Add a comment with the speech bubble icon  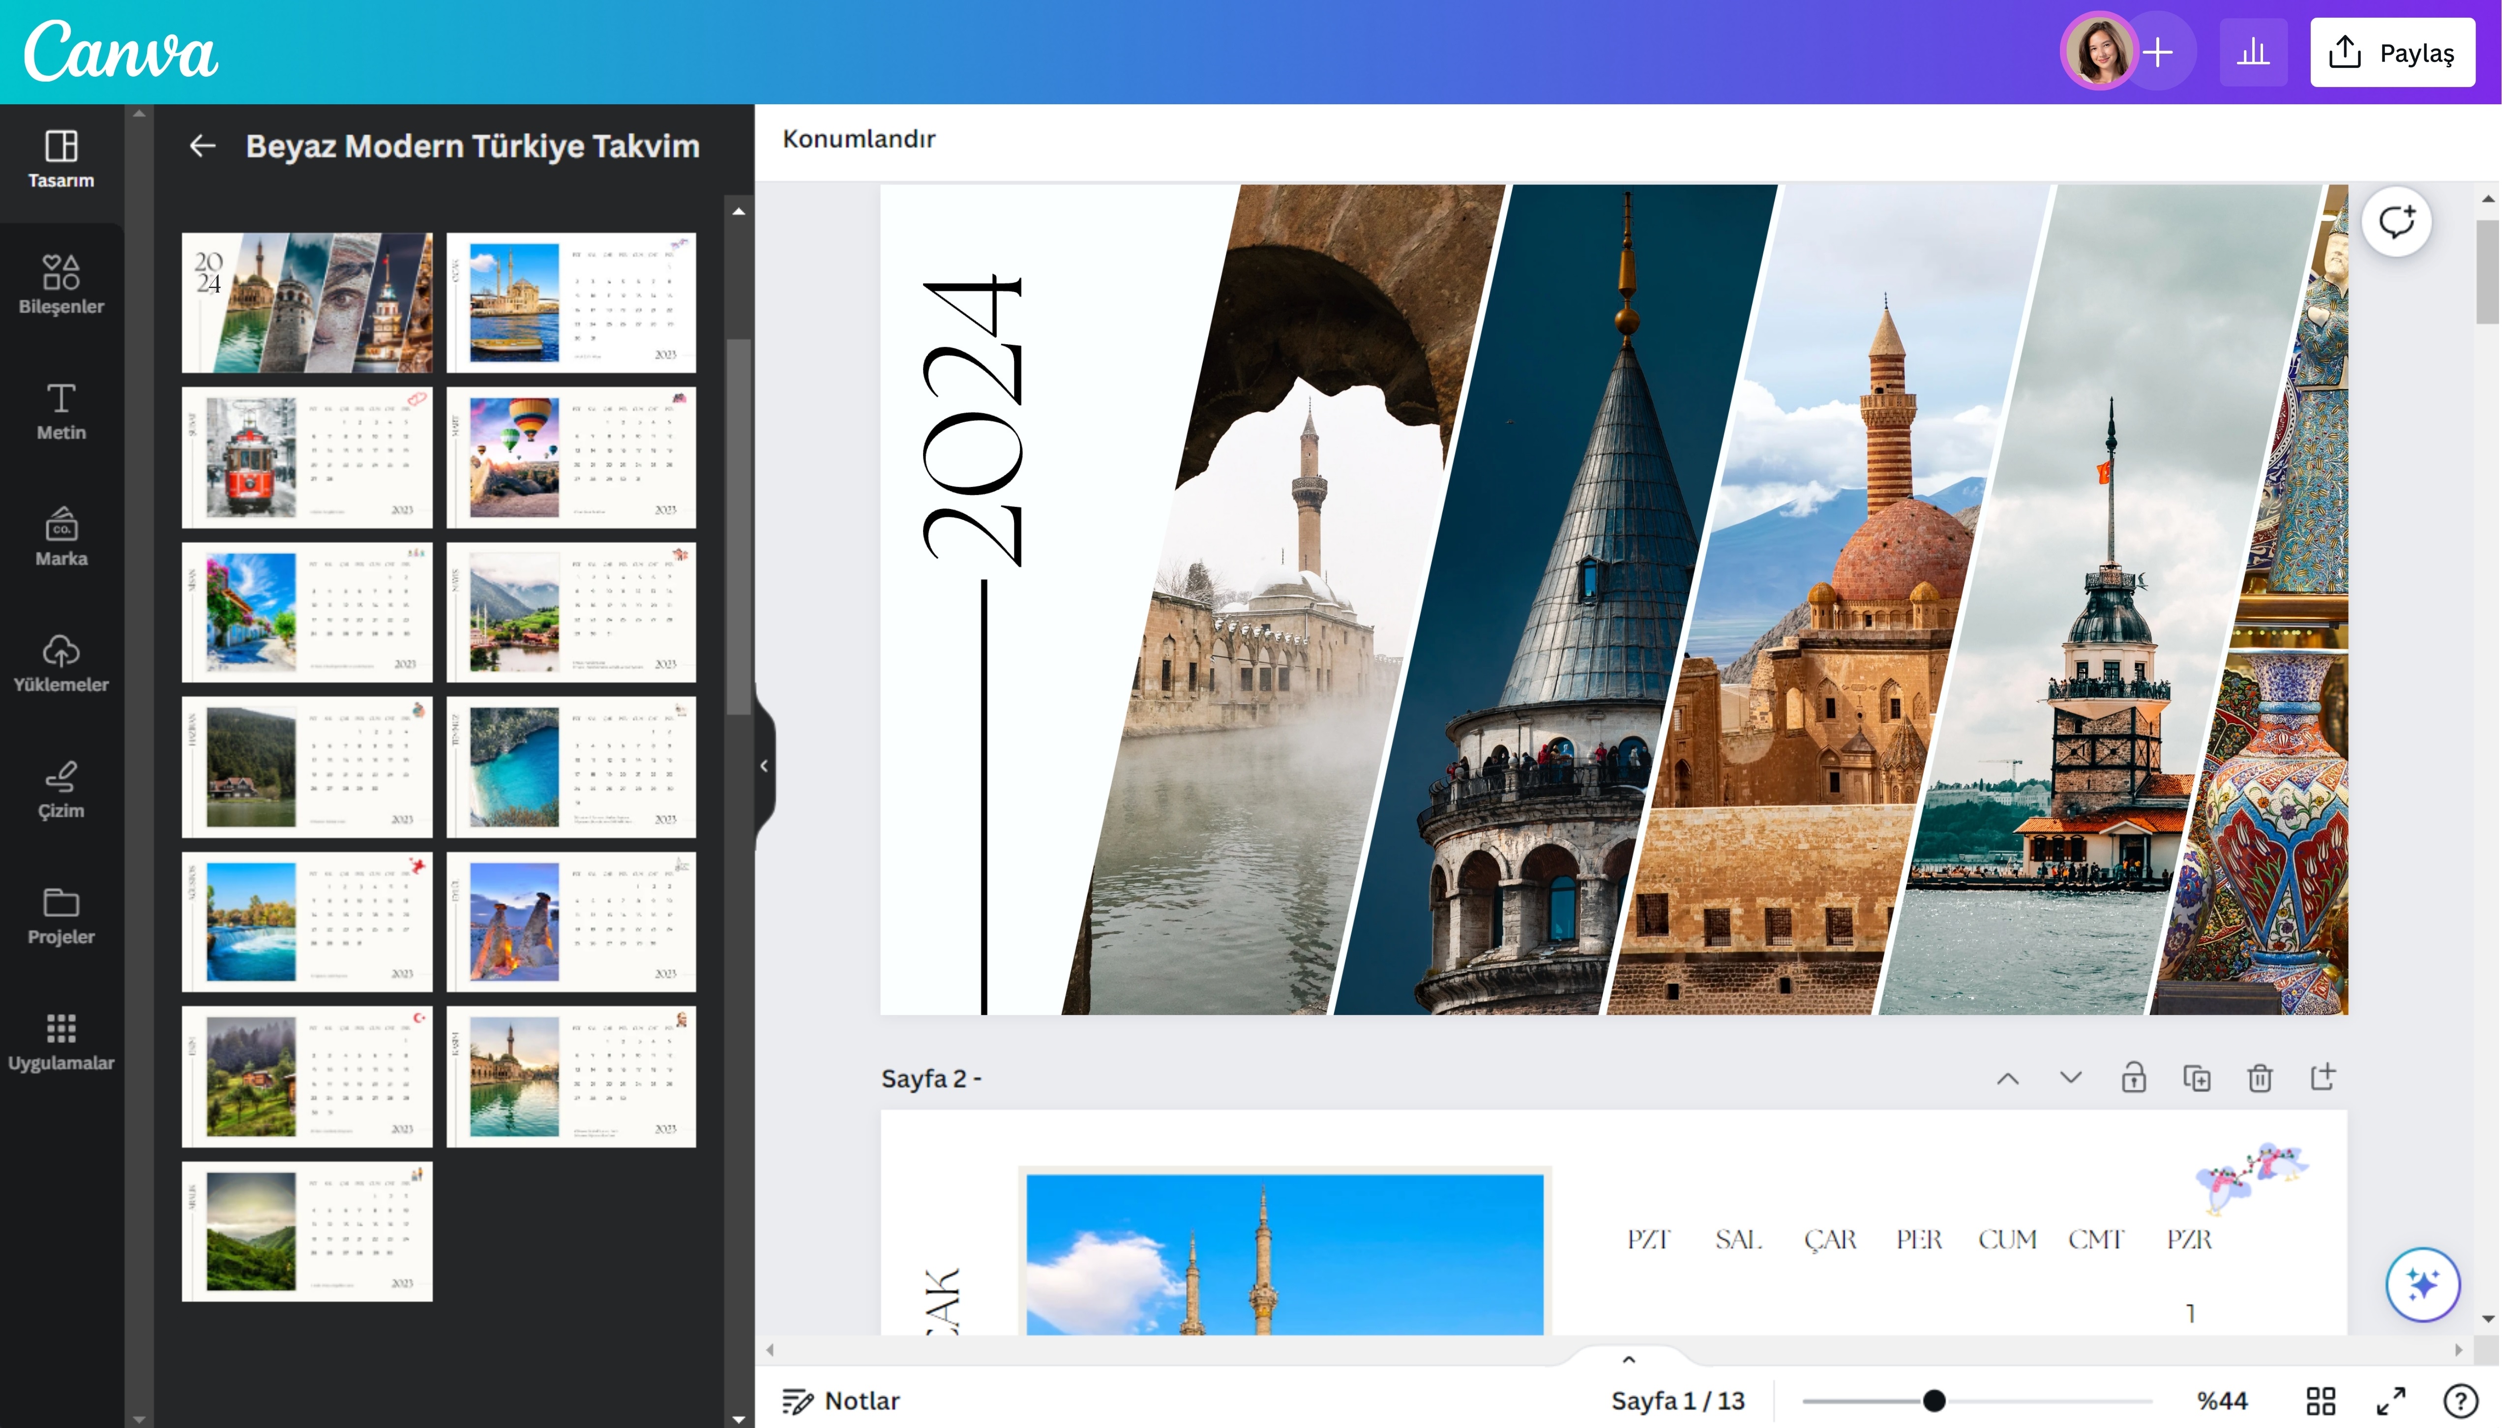pos(2396,222)
